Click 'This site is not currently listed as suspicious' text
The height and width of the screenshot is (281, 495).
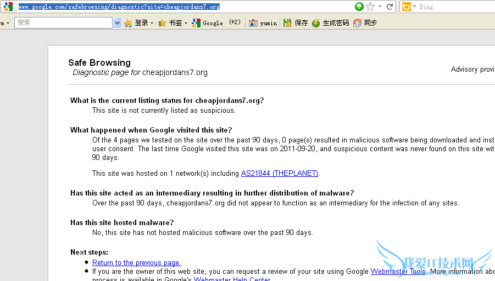pyautogui.click(x=164, y=111)
